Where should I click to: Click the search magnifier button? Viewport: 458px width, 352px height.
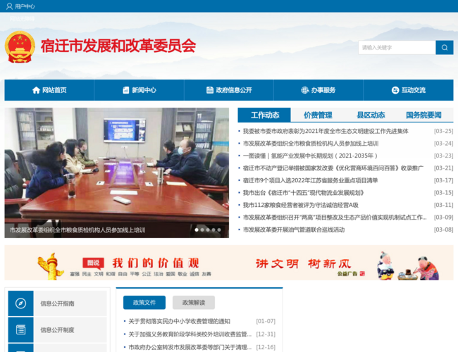point(445,48)
